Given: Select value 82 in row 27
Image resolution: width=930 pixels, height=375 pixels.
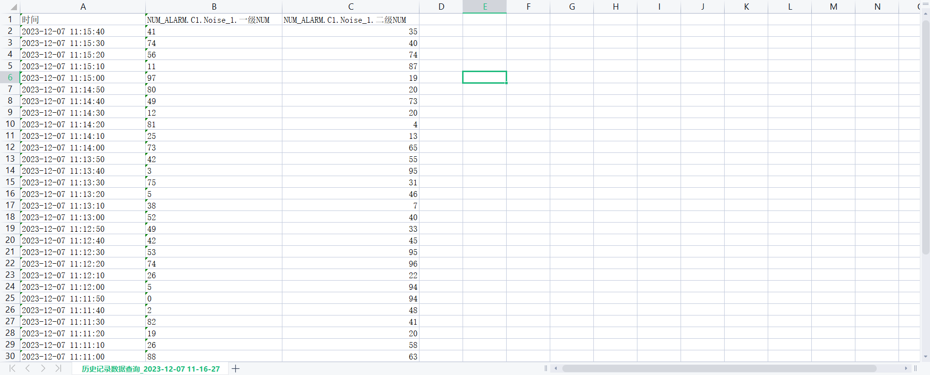Looking at the screenshot, I should coord(214,321).
